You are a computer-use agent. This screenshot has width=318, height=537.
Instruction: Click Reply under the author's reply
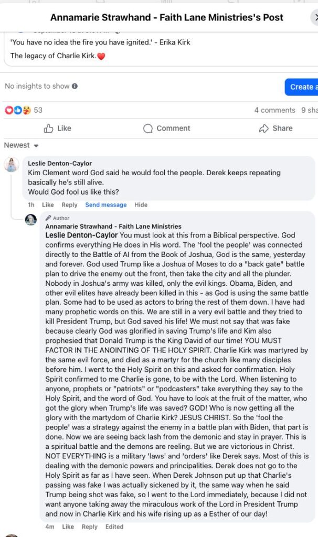(90, 527)
